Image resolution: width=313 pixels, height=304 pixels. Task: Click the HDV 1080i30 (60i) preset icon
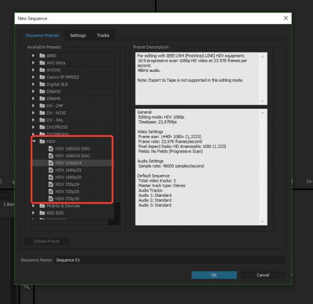pyautogui.click(x=51, y=156)
